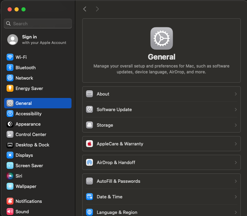This screenshot has height=216, width=247.
Task: Click the Notifications bell icon
Action: (10, 201)
